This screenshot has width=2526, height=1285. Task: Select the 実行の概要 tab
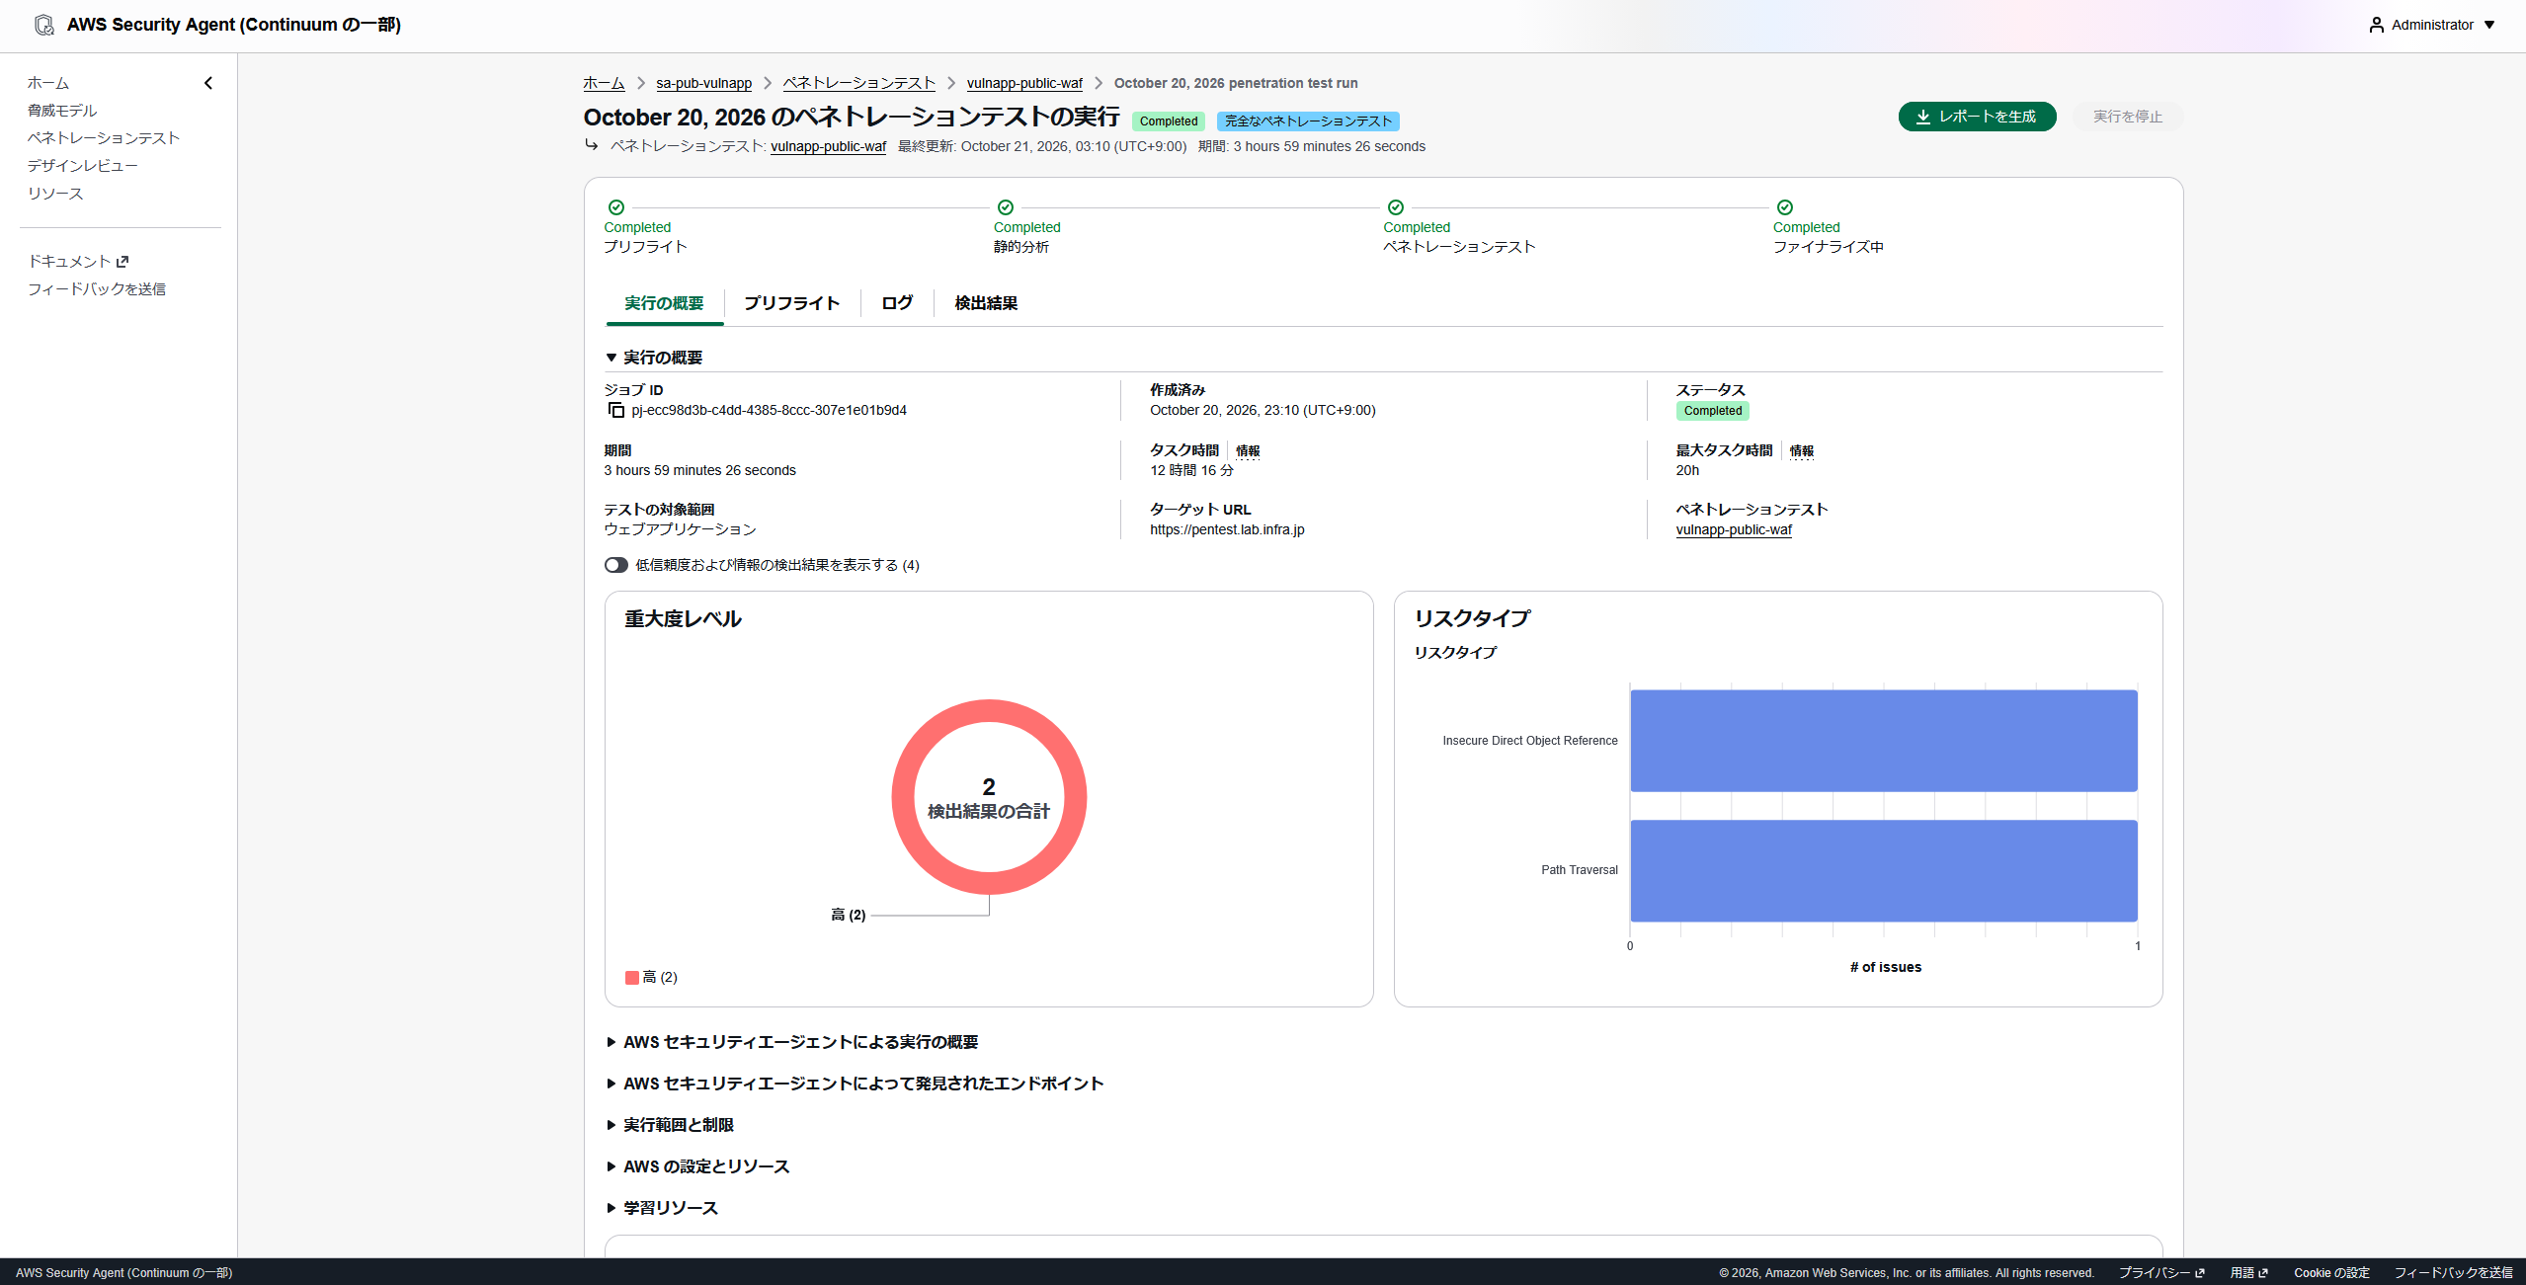[664, 303]
